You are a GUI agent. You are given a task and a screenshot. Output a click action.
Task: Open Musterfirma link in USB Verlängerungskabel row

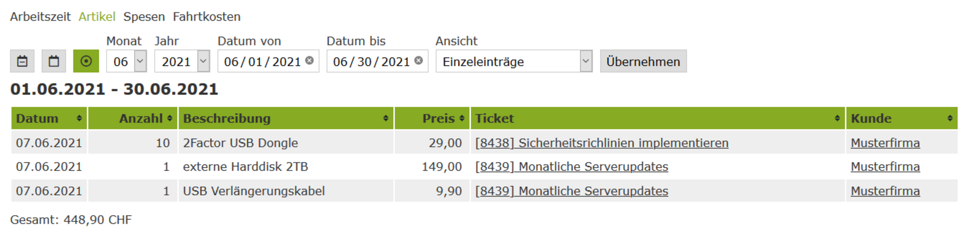(x=885, y=191)
